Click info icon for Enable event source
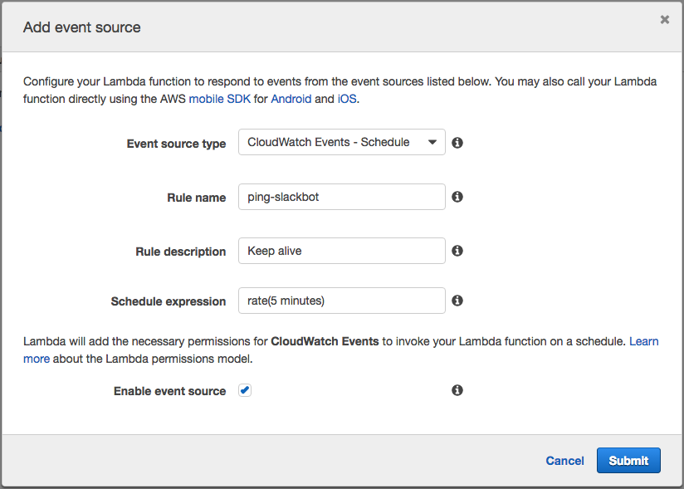This screenshot has height=489, width=684. tap(457, 390)
